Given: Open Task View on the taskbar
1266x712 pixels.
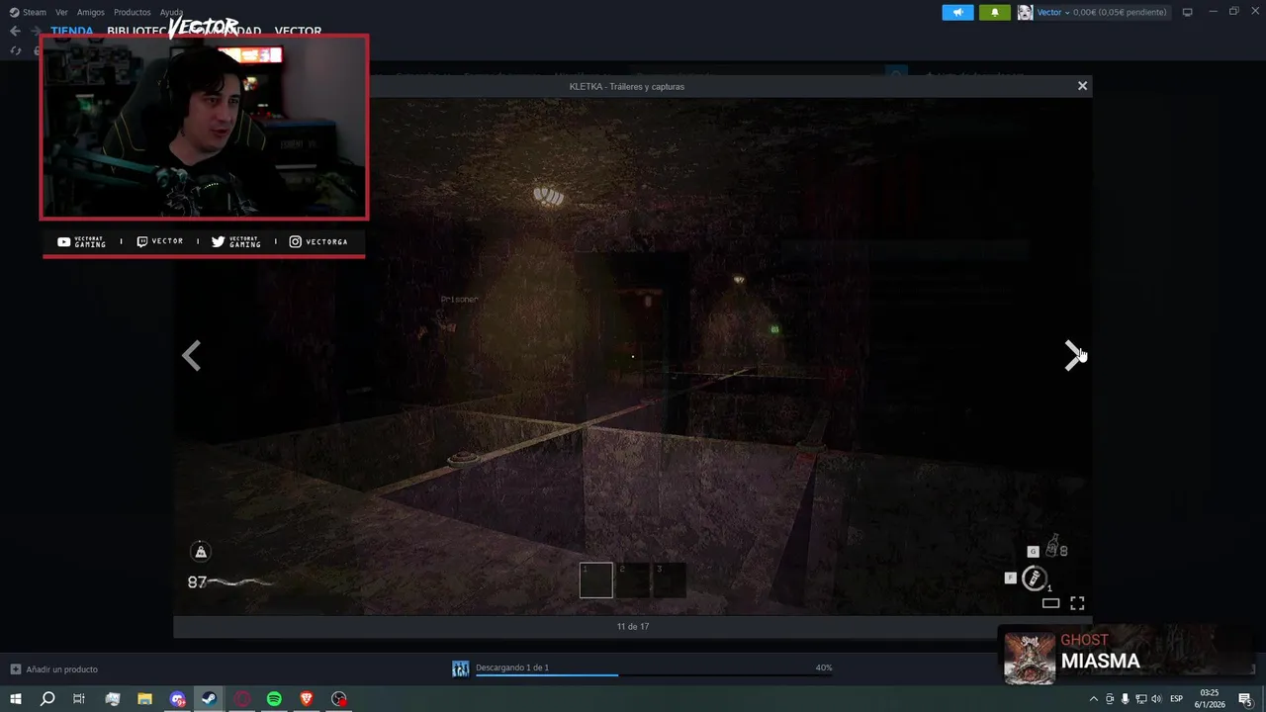Looking at the screenshot, I should (x=79, y=699).
